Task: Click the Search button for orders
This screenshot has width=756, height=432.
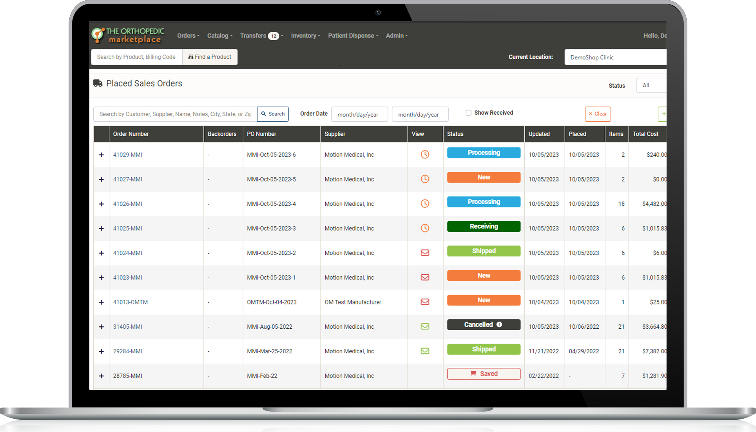Action: [x=273, y=114]
